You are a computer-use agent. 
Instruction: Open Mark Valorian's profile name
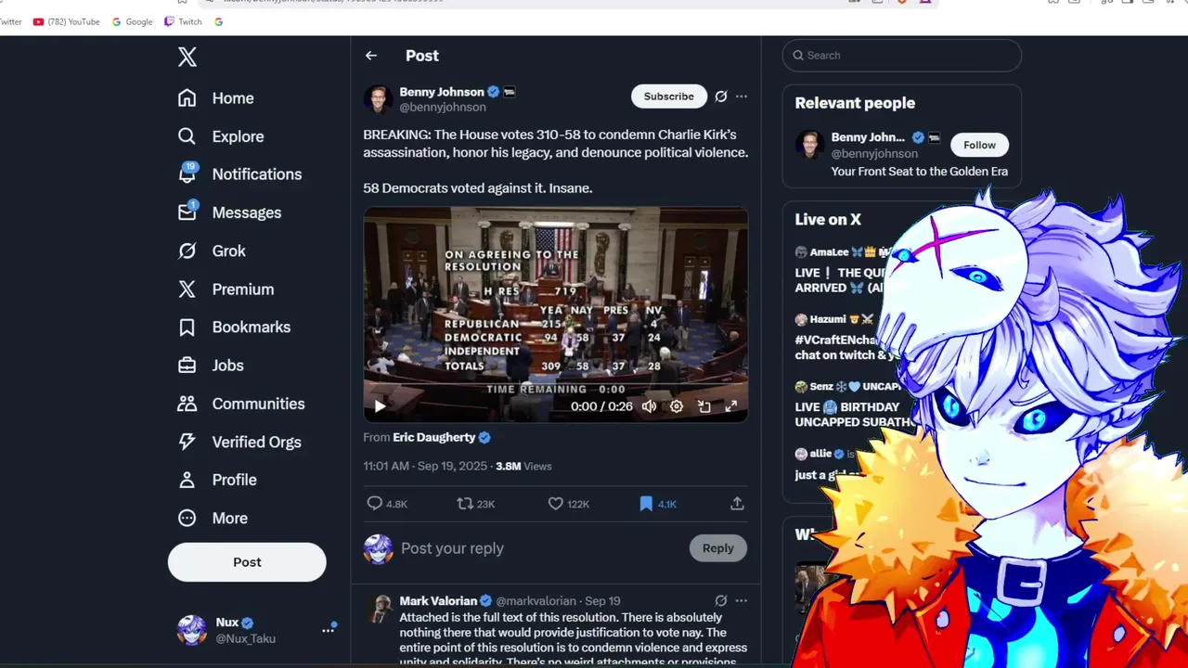[438, 601]
